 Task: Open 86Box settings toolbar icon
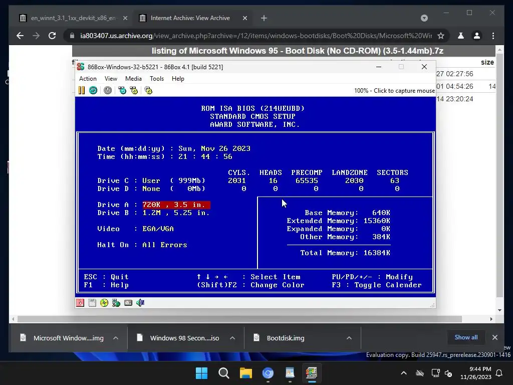(148, 90)
